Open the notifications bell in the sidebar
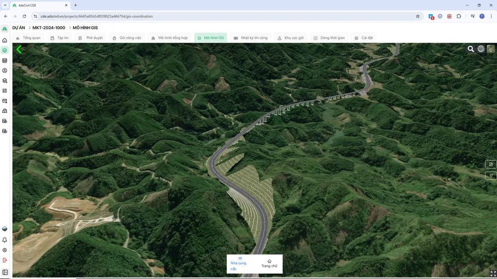The width and height of the screenshot is (497, 279). (x=5, y=240)
